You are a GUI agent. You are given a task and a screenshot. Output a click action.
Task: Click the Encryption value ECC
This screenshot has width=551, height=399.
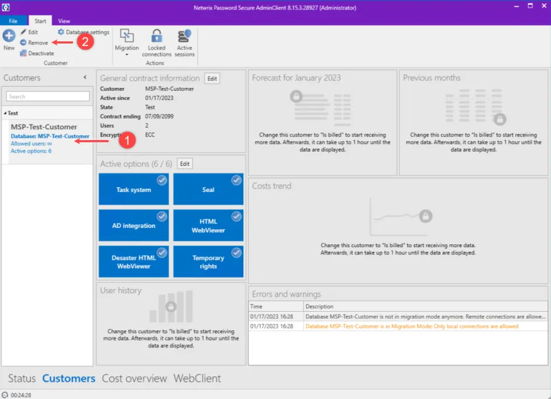150,135
